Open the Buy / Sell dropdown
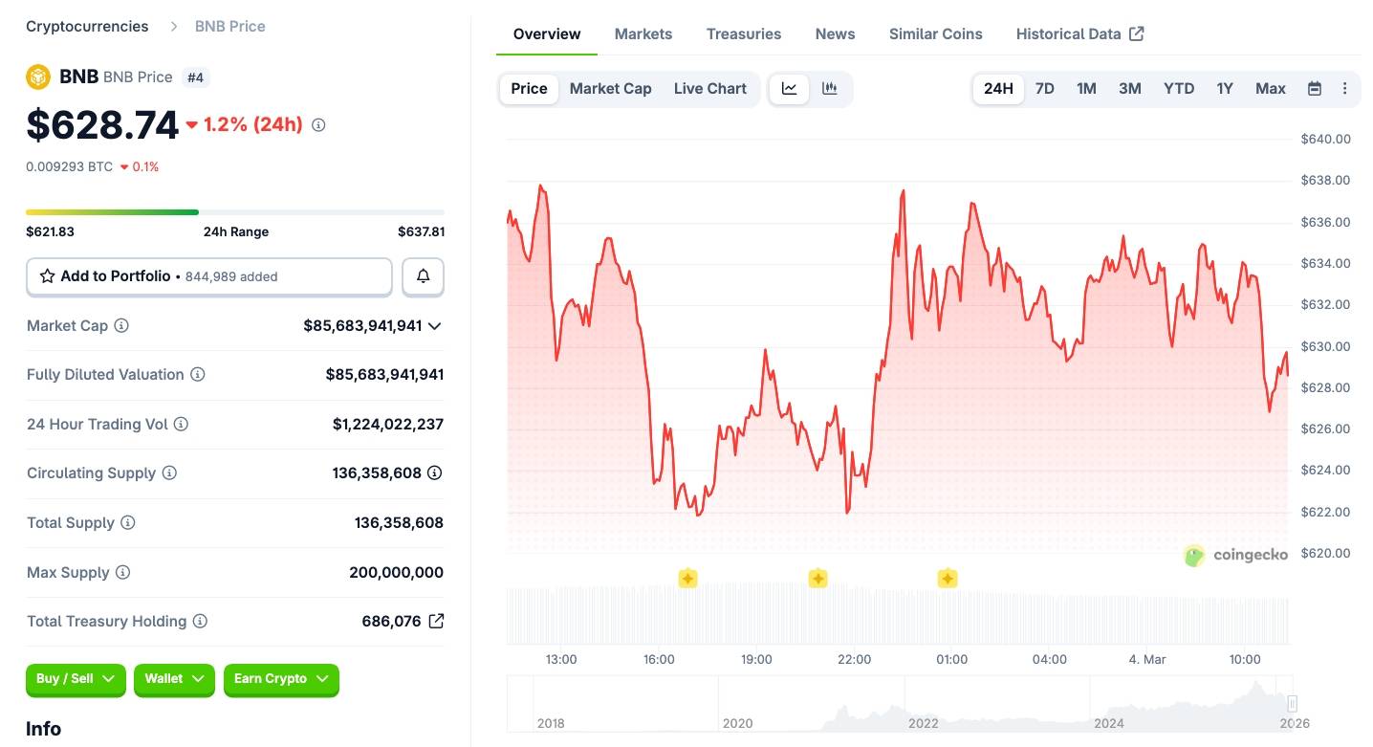Viewport: 1373px width, 747px height. pyautogui.click(x=76, y=679)
